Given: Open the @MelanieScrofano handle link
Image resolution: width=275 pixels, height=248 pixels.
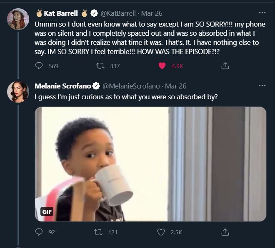Looking at the screenshot, I should point(131,86).
